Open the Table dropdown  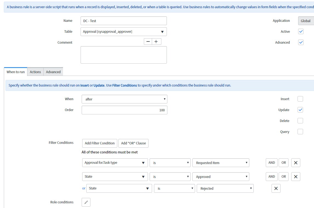point(124,32)
